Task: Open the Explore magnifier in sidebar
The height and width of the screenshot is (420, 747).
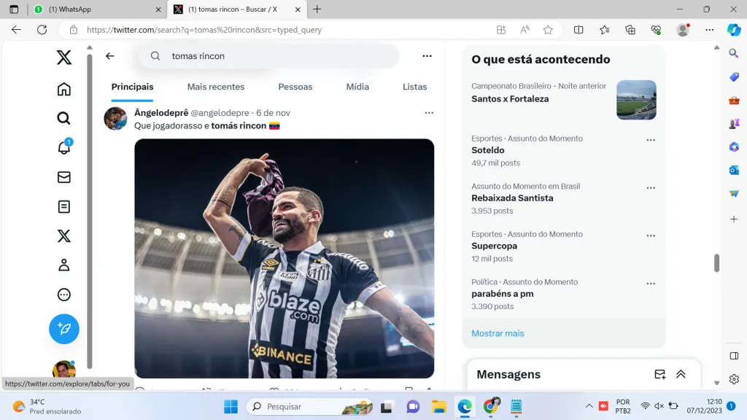Action: point(64,118)
